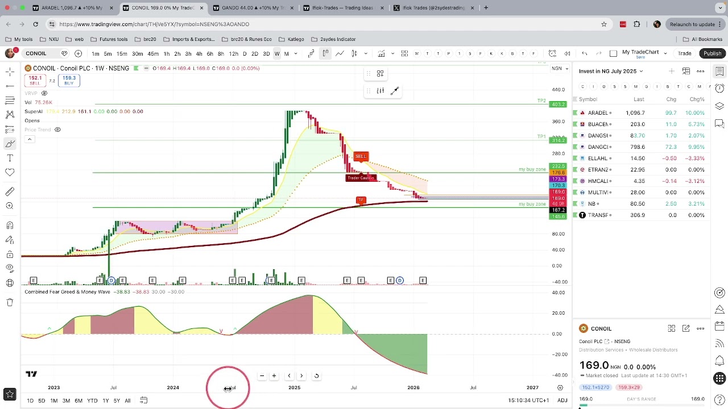Select the text annotation tool
This screenshot has height=409, width=728.
tap(10, 158)
